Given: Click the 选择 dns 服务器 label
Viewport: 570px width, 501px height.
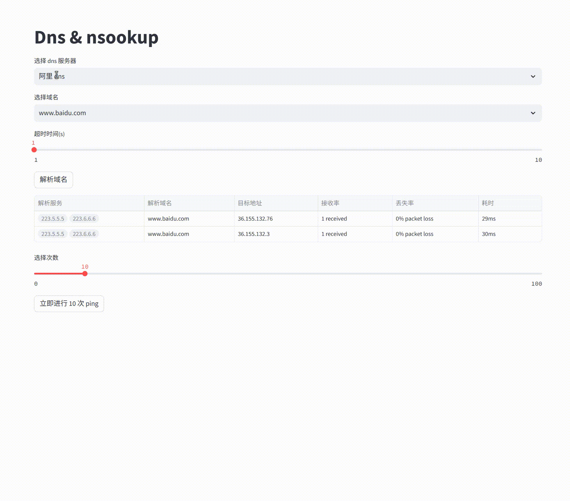Looking at the screenshot, I should pos(55,61).
